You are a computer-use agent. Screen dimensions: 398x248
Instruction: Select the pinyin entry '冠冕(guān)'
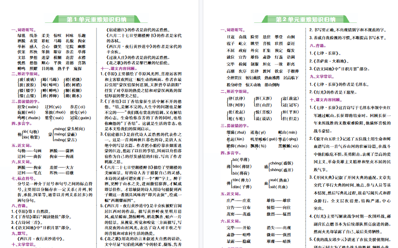coord(81,118)
